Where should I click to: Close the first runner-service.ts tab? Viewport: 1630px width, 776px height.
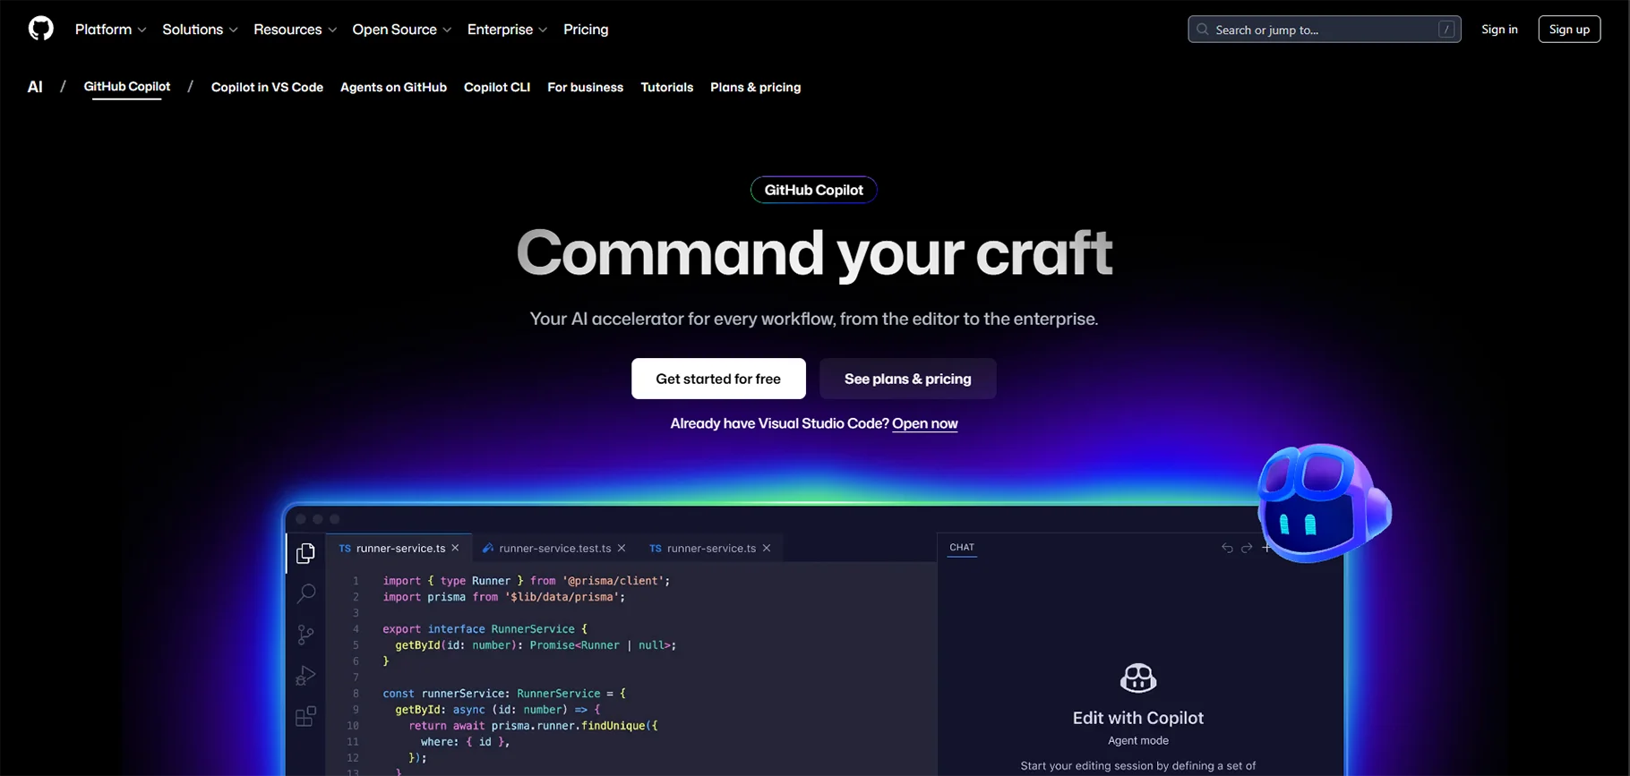point(455,548)
